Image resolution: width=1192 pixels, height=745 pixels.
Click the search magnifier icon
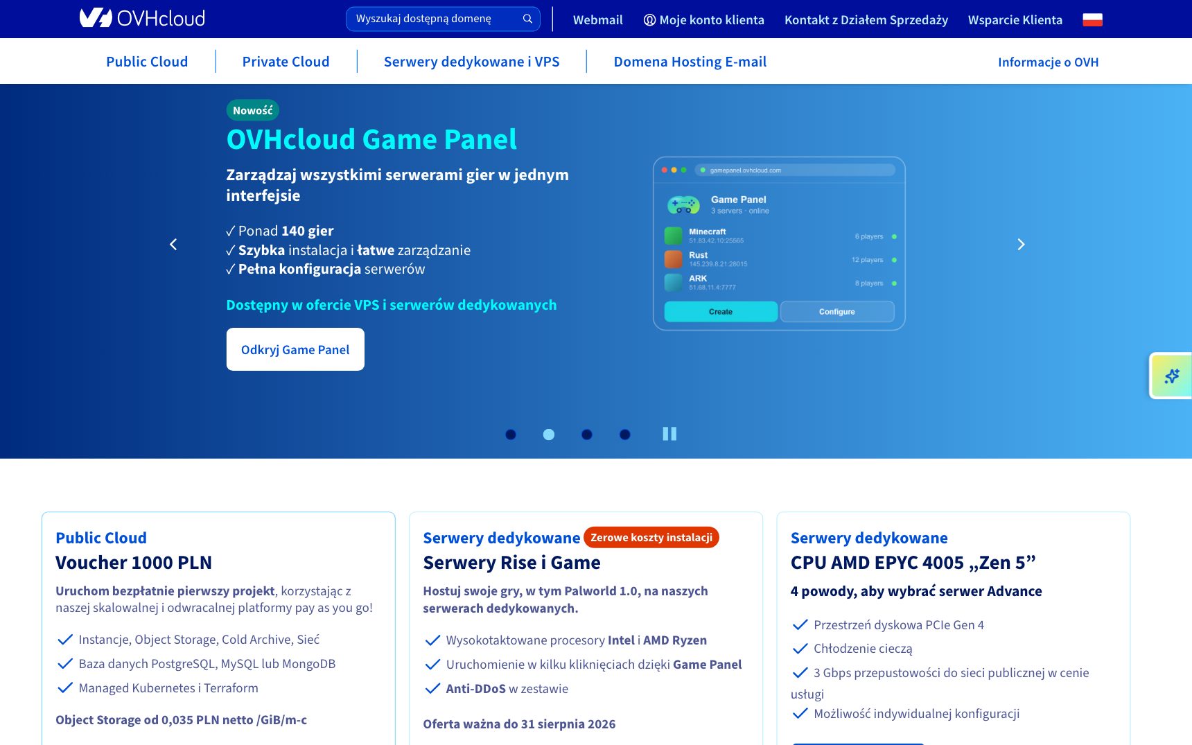tap(527, 19)
